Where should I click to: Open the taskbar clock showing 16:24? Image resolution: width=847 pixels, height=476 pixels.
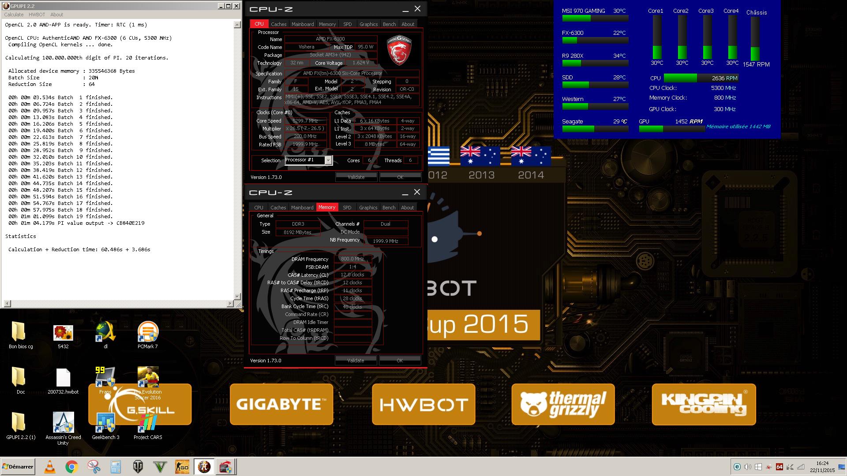(822, 467)
